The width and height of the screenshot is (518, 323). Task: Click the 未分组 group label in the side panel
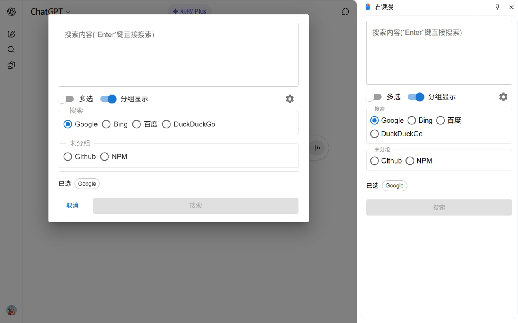pyautogui.click(x=382, y=149)
